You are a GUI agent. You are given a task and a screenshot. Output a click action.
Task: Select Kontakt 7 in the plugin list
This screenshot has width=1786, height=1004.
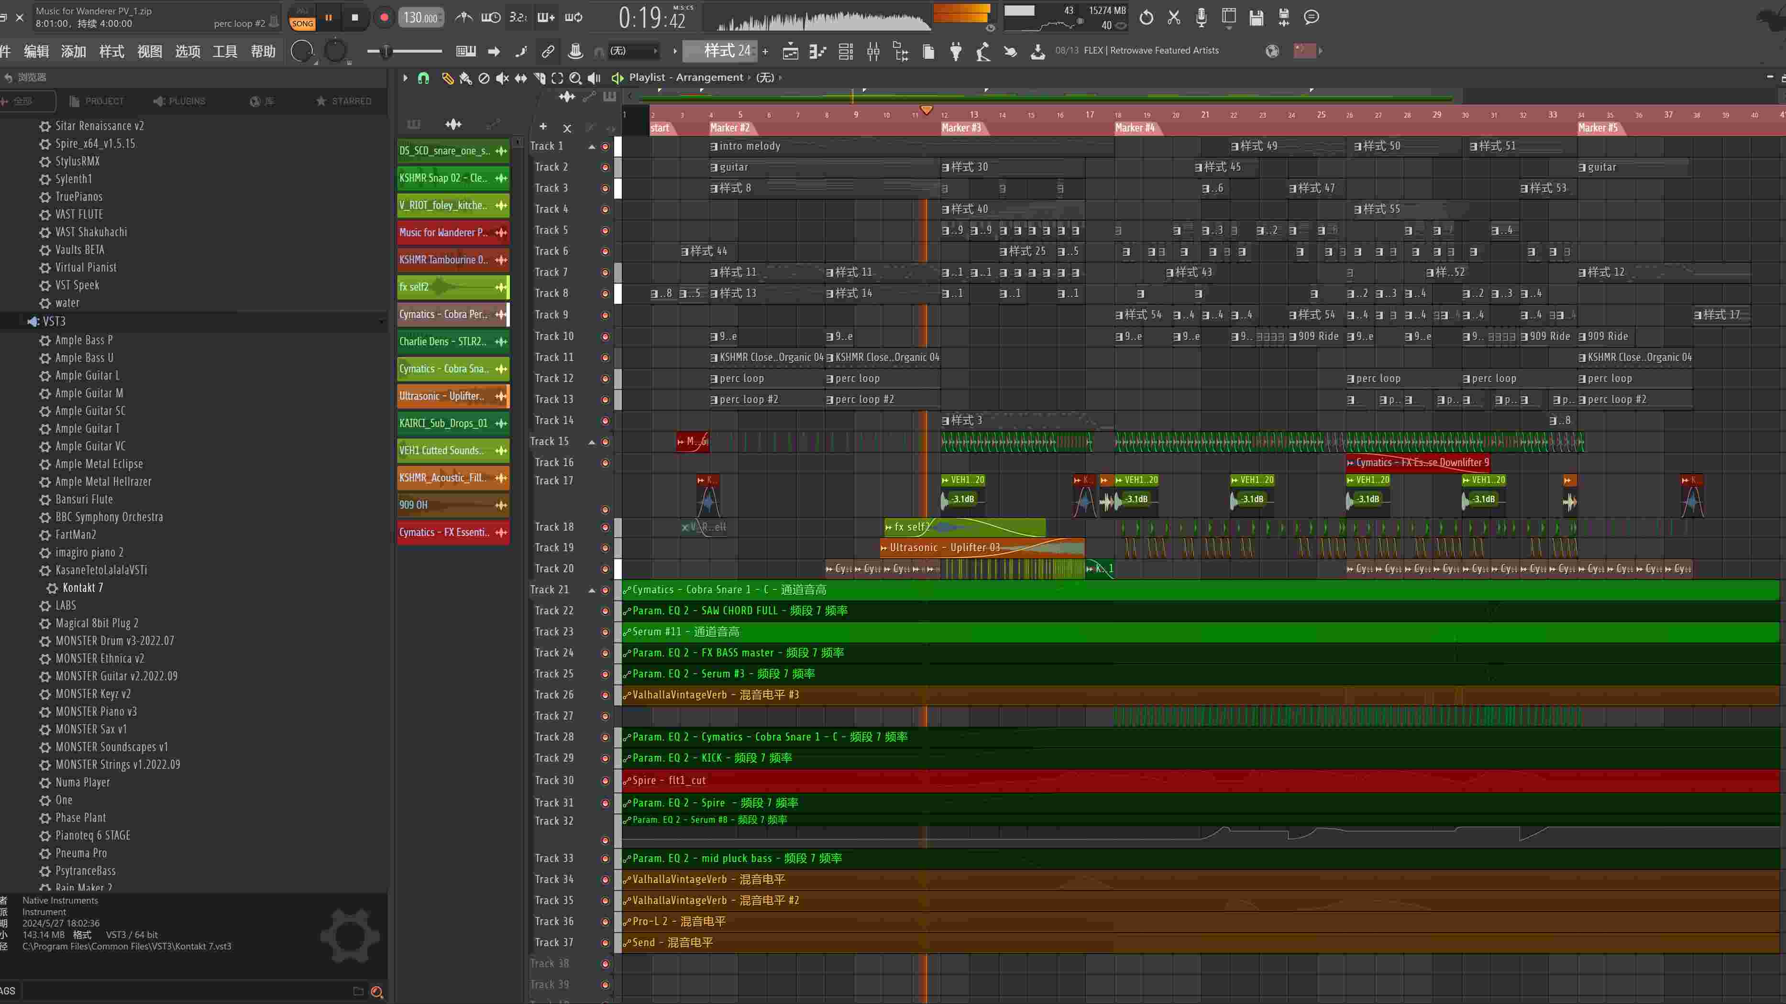[x=82, y=588]
